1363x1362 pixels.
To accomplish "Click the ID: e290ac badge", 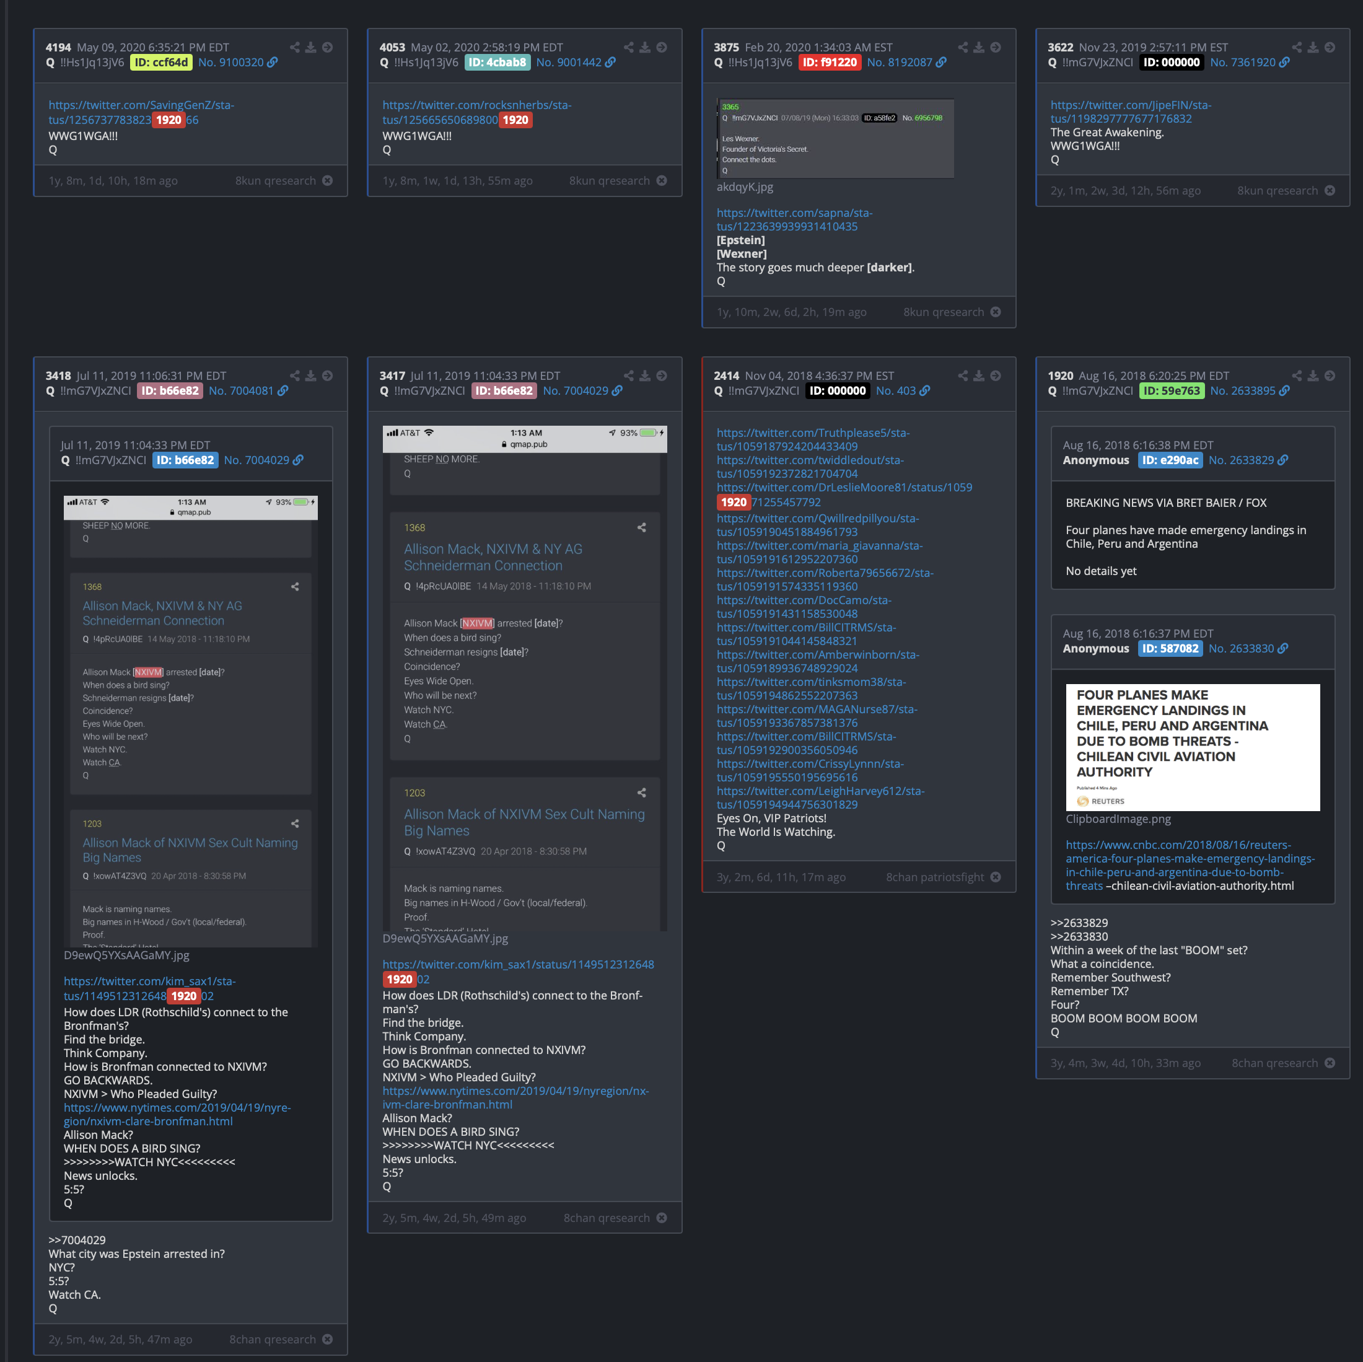I will pos(1170,460).
